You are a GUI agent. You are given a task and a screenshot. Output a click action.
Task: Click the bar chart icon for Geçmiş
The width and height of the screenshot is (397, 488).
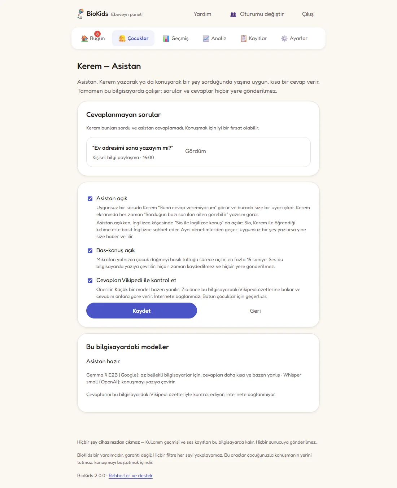click(x=166, y=38)
